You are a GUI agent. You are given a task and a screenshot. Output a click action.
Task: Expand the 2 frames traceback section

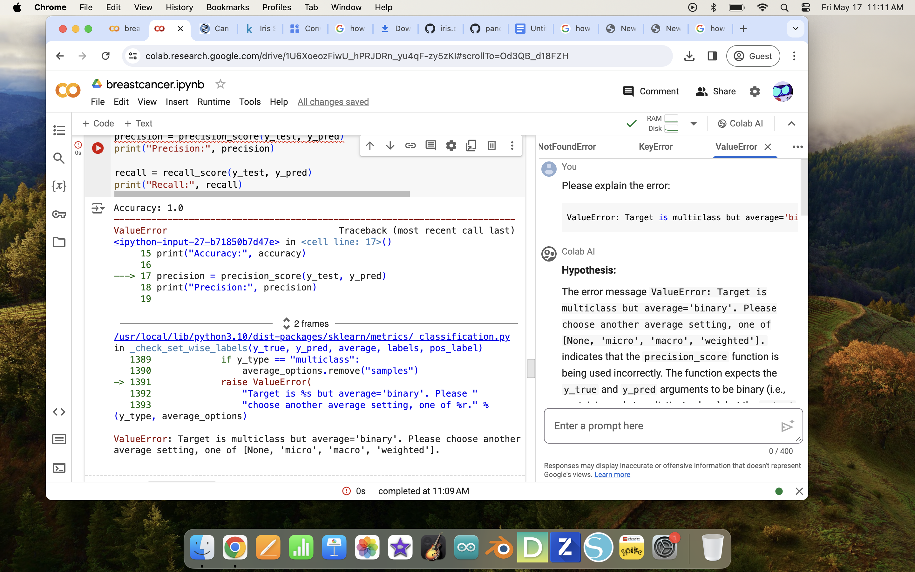click(x=306, y=323)
